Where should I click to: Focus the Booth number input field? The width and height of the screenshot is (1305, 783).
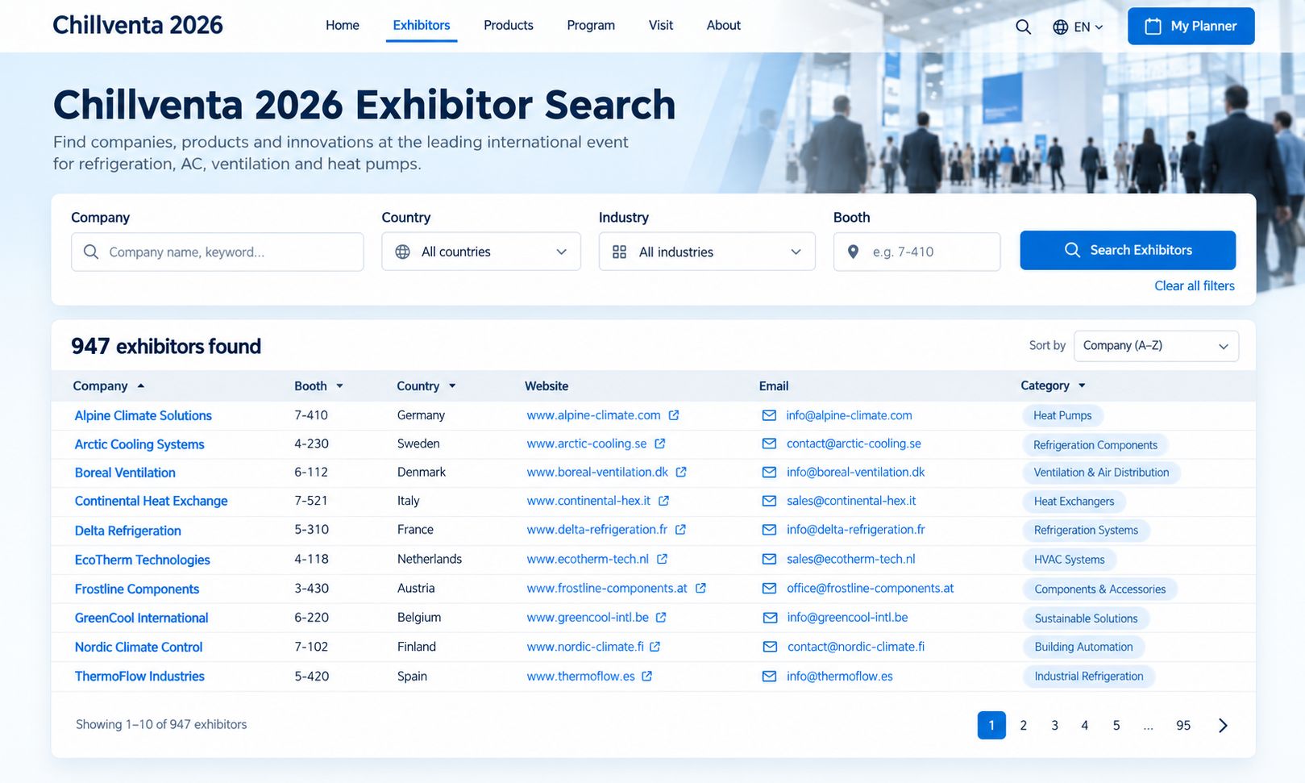pos(916,252)
